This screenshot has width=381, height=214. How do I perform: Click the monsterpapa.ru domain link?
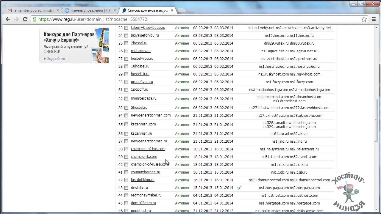point(144,98)
